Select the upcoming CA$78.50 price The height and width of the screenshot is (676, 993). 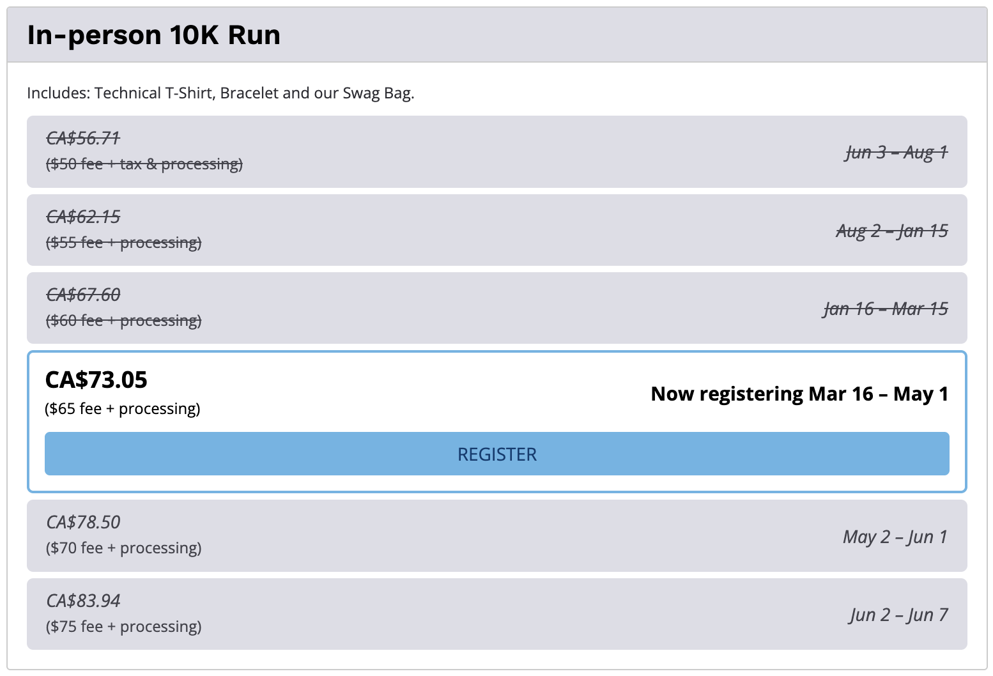pos(83,522)
